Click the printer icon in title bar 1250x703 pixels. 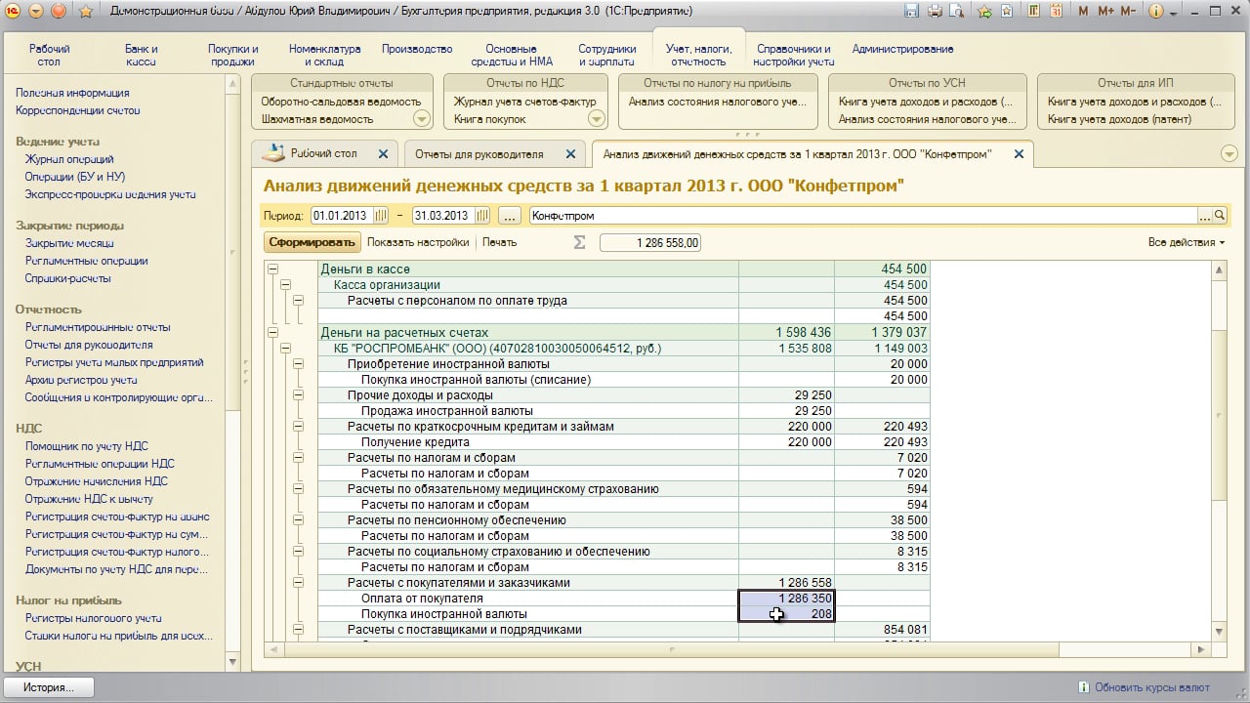point(935,12)
